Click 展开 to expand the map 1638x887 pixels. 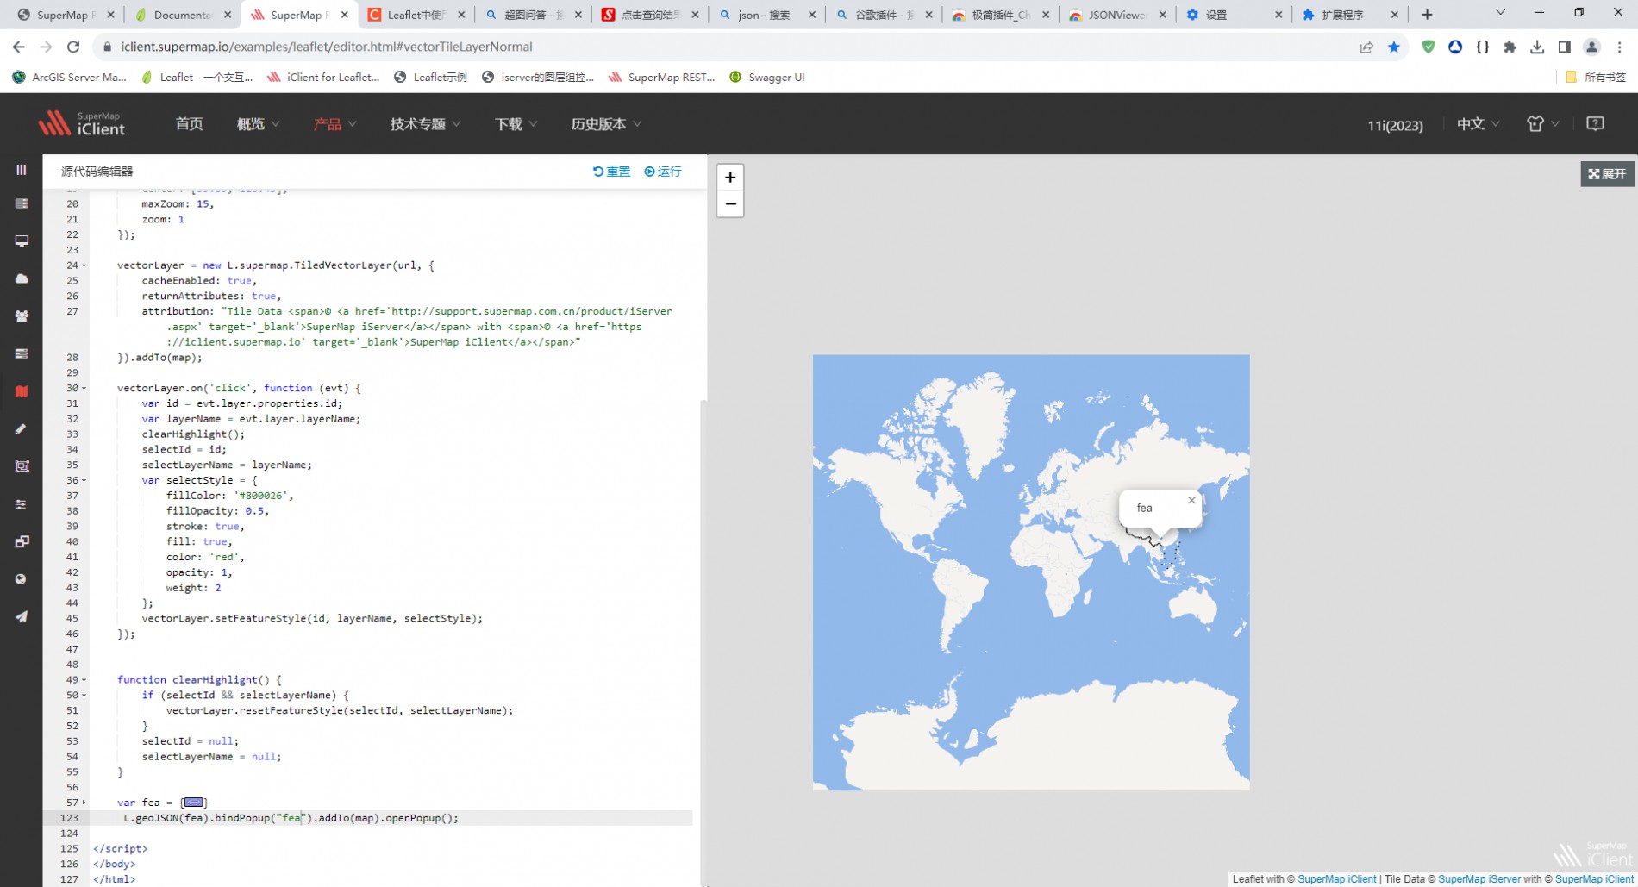(x=1607, y=173)
